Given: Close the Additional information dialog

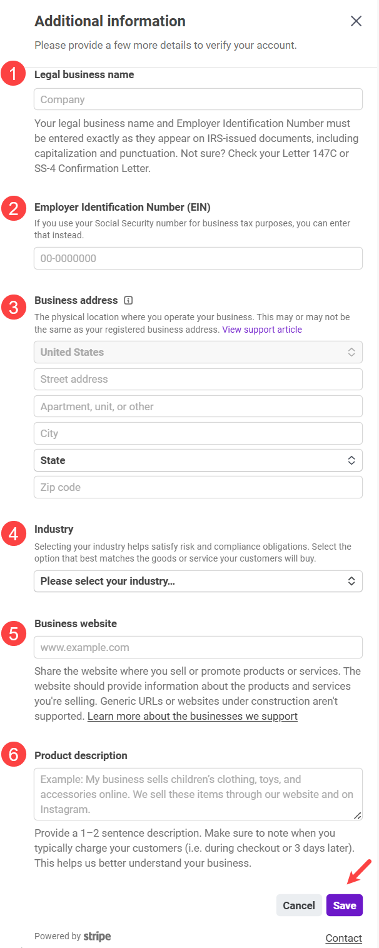Looking at the screenshot, I should click(x=356, y=21).
